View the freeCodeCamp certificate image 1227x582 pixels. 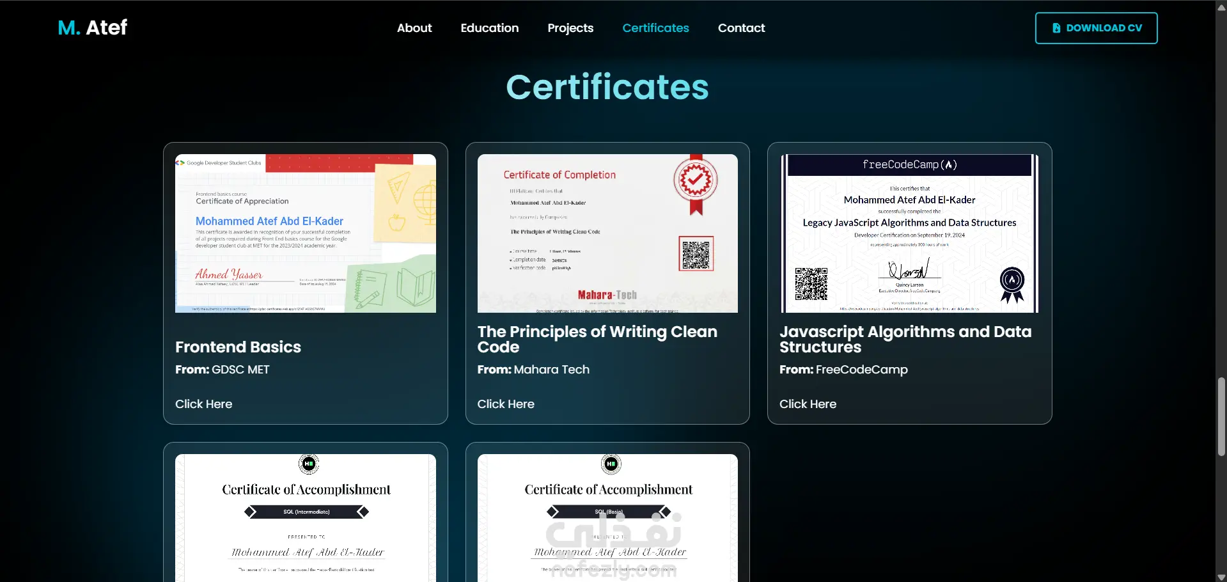909,233
